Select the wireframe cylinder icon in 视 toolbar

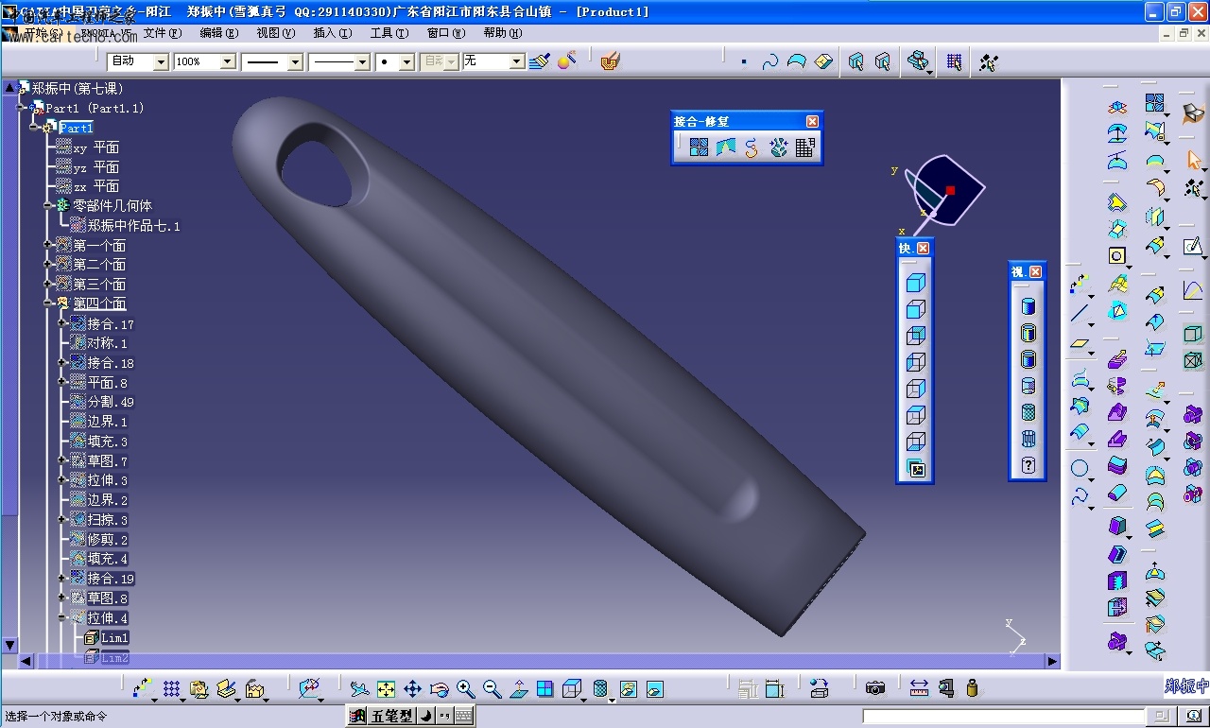[x=1028, y=439]
